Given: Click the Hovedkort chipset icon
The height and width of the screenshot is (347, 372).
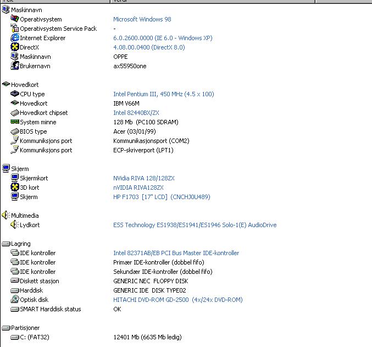Looking at the screenshot, I should click(14, 113).
